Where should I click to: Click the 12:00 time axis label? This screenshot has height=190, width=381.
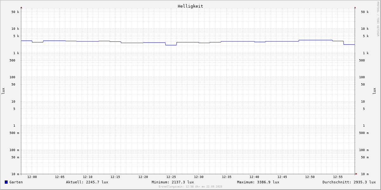[32, 177]
